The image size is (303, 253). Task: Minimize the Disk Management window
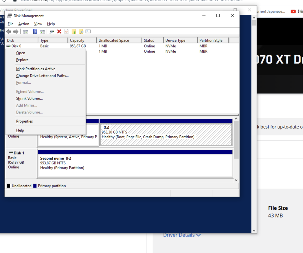tap(204, 16)
